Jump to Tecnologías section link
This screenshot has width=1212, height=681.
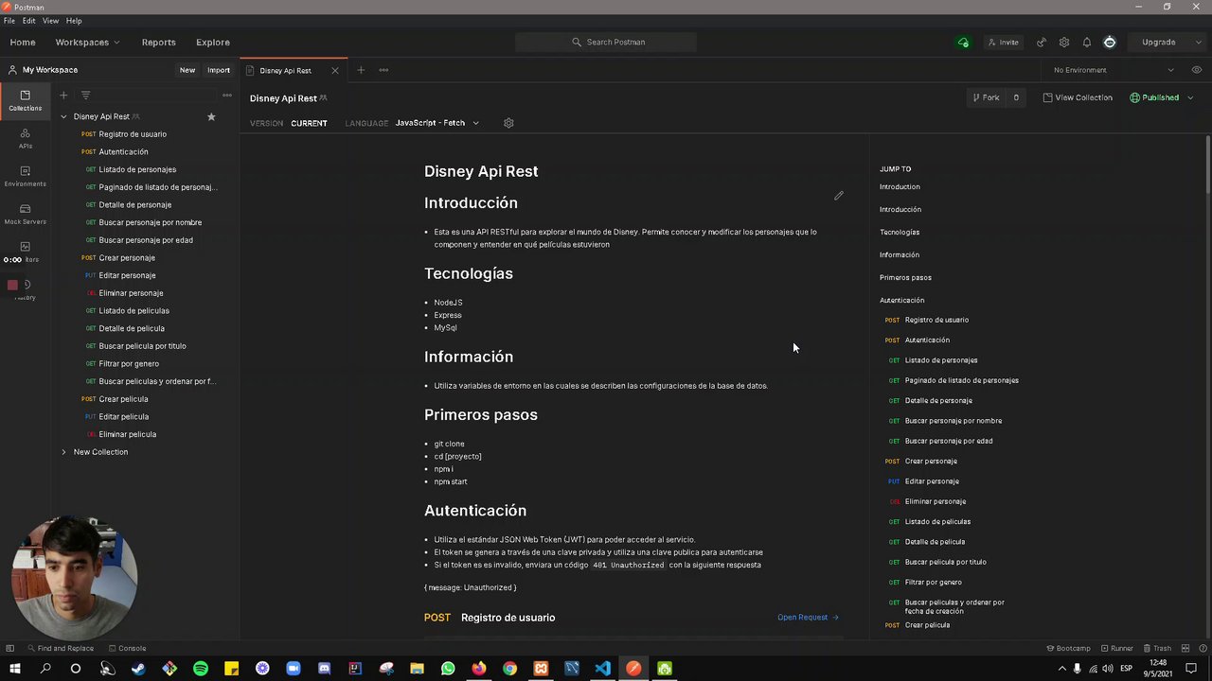[900, 233]
